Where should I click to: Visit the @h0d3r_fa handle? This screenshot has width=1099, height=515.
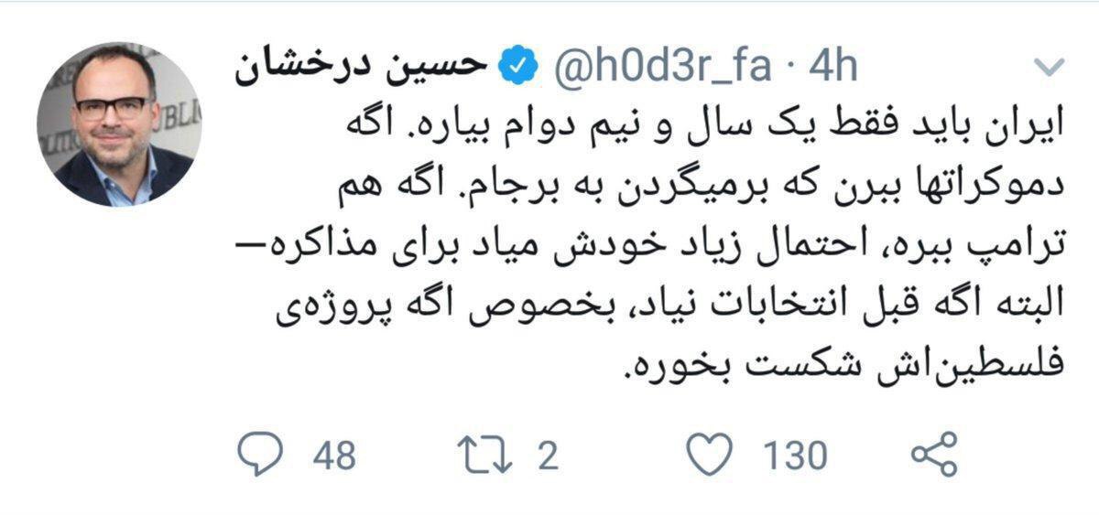click(x=661, y=68)
